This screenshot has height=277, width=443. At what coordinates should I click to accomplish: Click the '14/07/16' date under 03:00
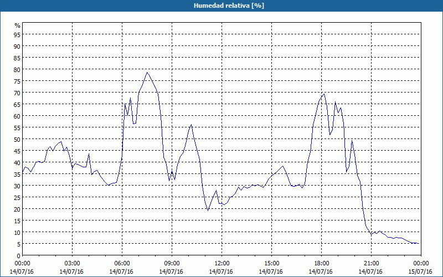[x=71, y=271]
